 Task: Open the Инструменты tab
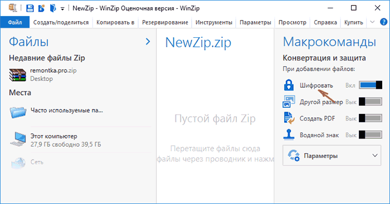213,22
